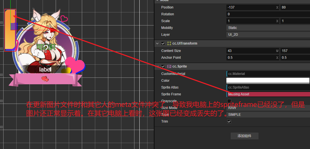Click the Rotation value field
The width and height of the screenshot is (310, 149).
click(268, 14)
